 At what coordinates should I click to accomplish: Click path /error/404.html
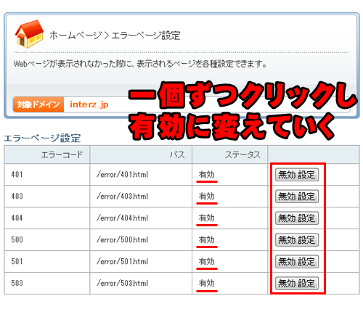click(122, 218)
